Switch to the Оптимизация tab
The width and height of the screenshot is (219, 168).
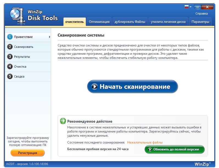point(99,22)
